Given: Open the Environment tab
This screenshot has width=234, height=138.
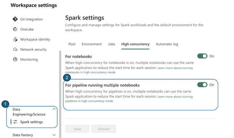Looking at the screenshot, I should coord(91,44).
